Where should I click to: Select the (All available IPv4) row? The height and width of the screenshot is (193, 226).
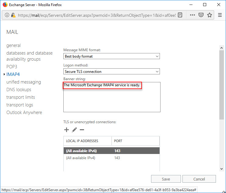[x=111, y=158]
